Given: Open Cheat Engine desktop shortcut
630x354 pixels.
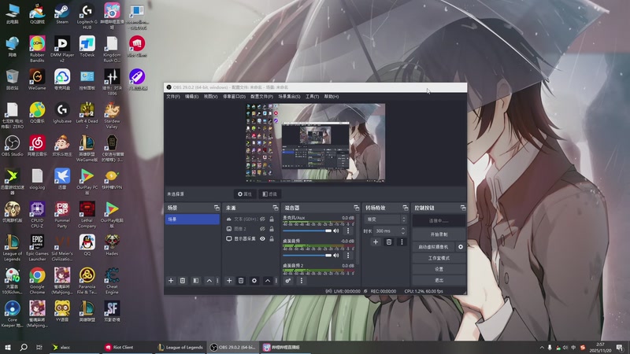Looking at the screenshot, I should pyautogui.click(x=112, y=281).
